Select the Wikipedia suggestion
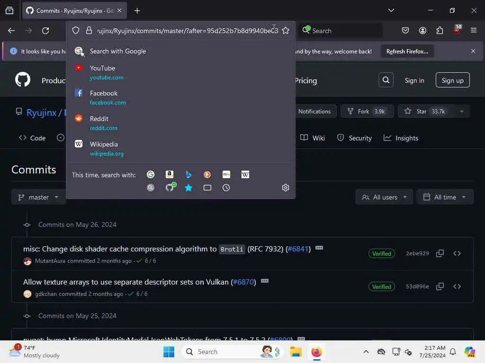The width and height of the screenshot is (485, 363). point(180,148)
